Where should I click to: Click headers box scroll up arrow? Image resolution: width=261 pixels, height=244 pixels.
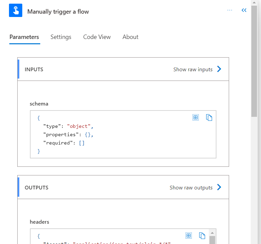pos(212,233)
